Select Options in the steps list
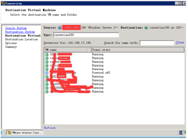The height and width of the screenshot is (139, 188). coord(11,43)
